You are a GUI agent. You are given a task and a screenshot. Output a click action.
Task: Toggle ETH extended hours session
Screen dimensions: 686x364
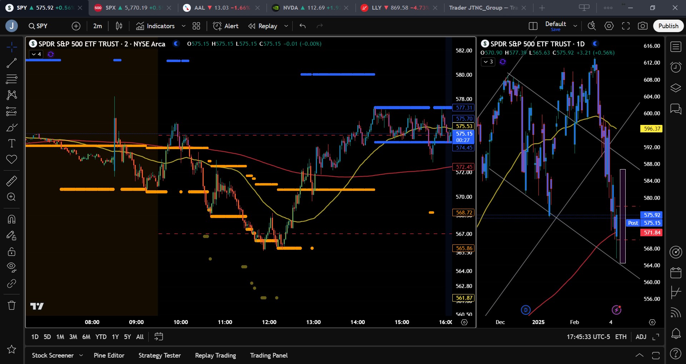click(x=621, y=337)
